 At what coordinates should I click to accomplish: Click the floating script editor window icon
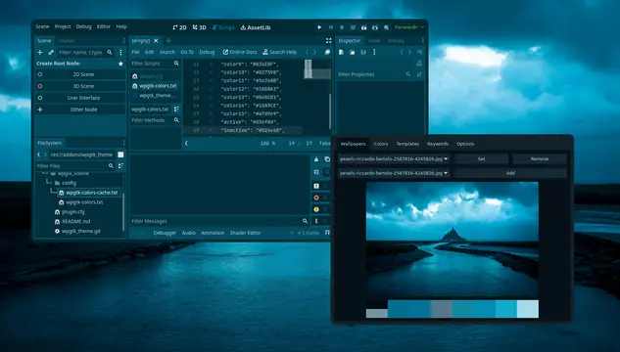327,52
